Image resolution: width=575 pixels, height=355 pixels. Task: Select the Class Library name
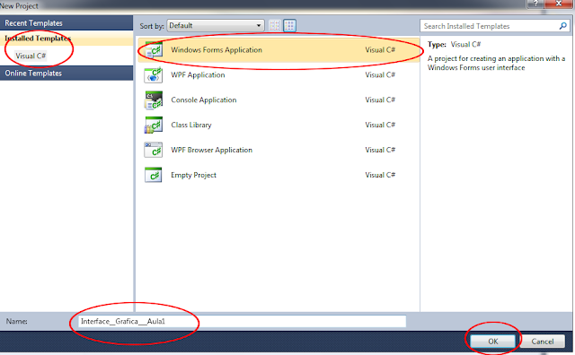point(191,126)
